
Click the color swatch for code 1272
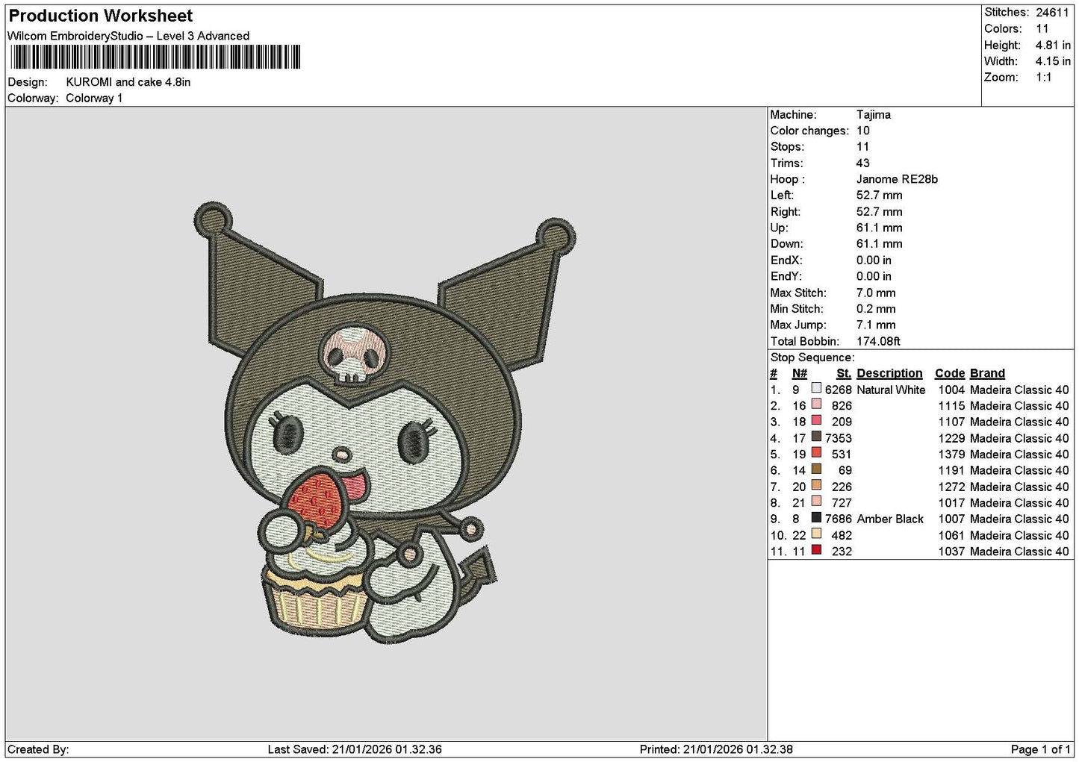[817, 486]
